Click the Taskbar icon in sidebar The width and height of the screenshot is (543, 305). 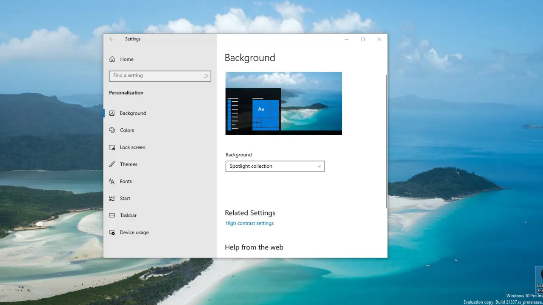point(112,215)
